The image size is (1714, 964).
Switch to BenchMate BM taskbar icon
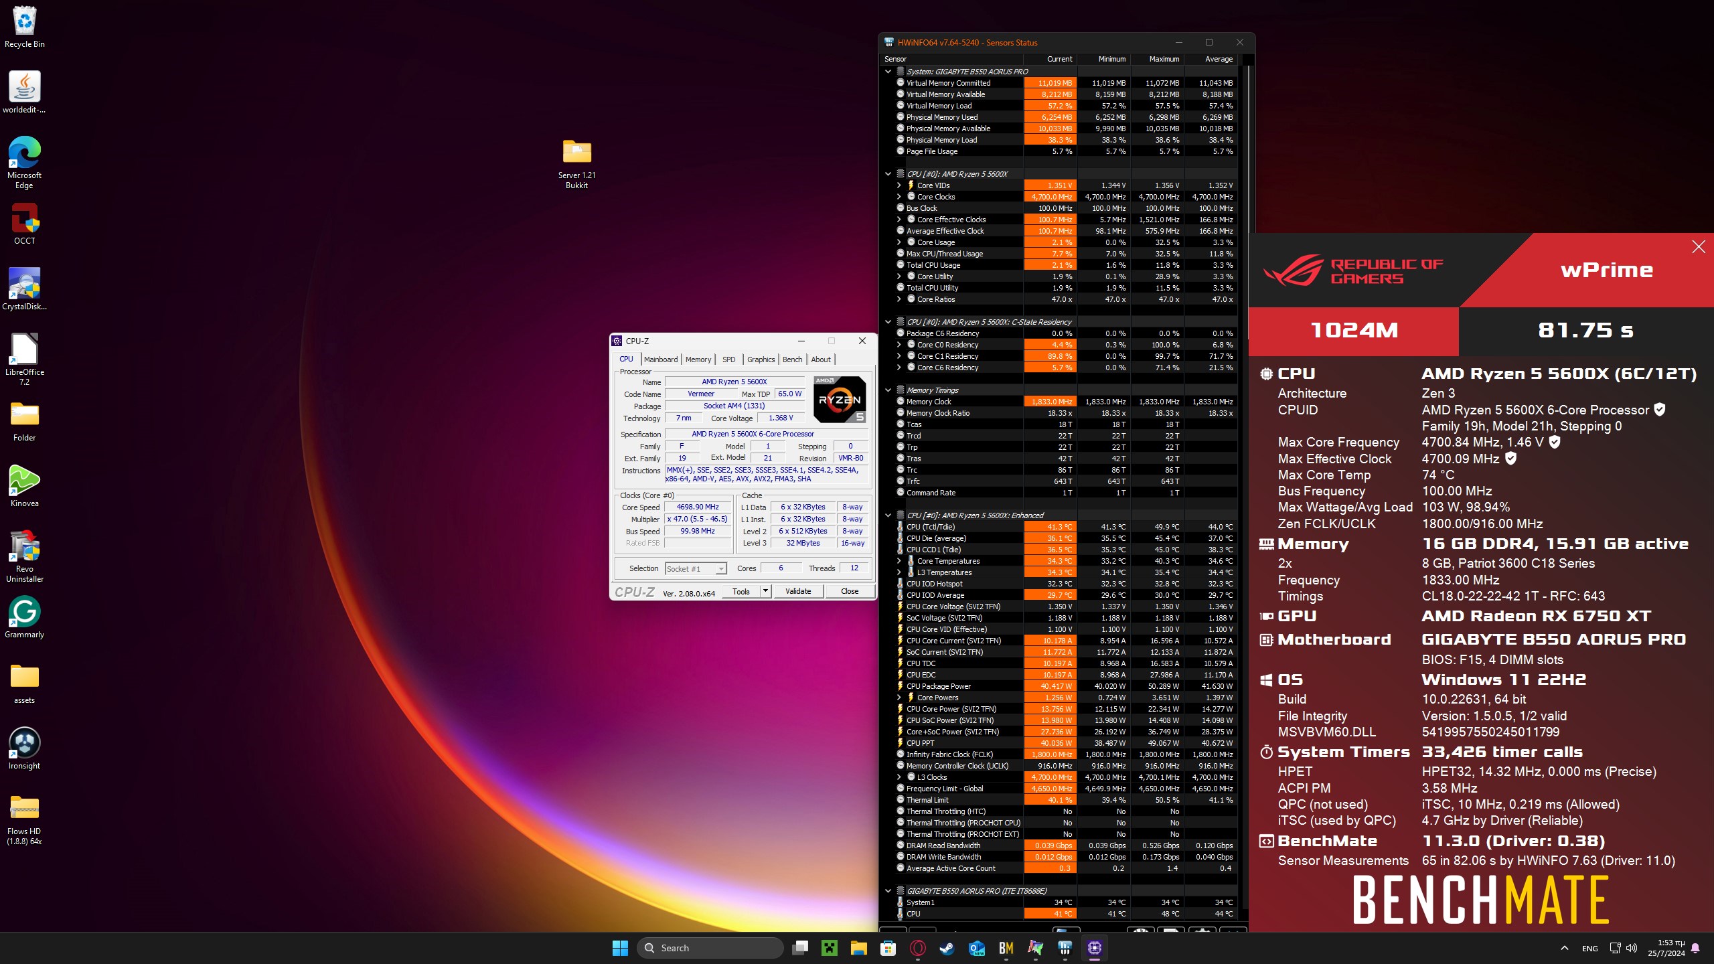click(1006, 948)
